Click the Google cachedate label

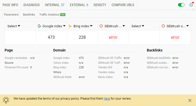click(x=16, y=58)
